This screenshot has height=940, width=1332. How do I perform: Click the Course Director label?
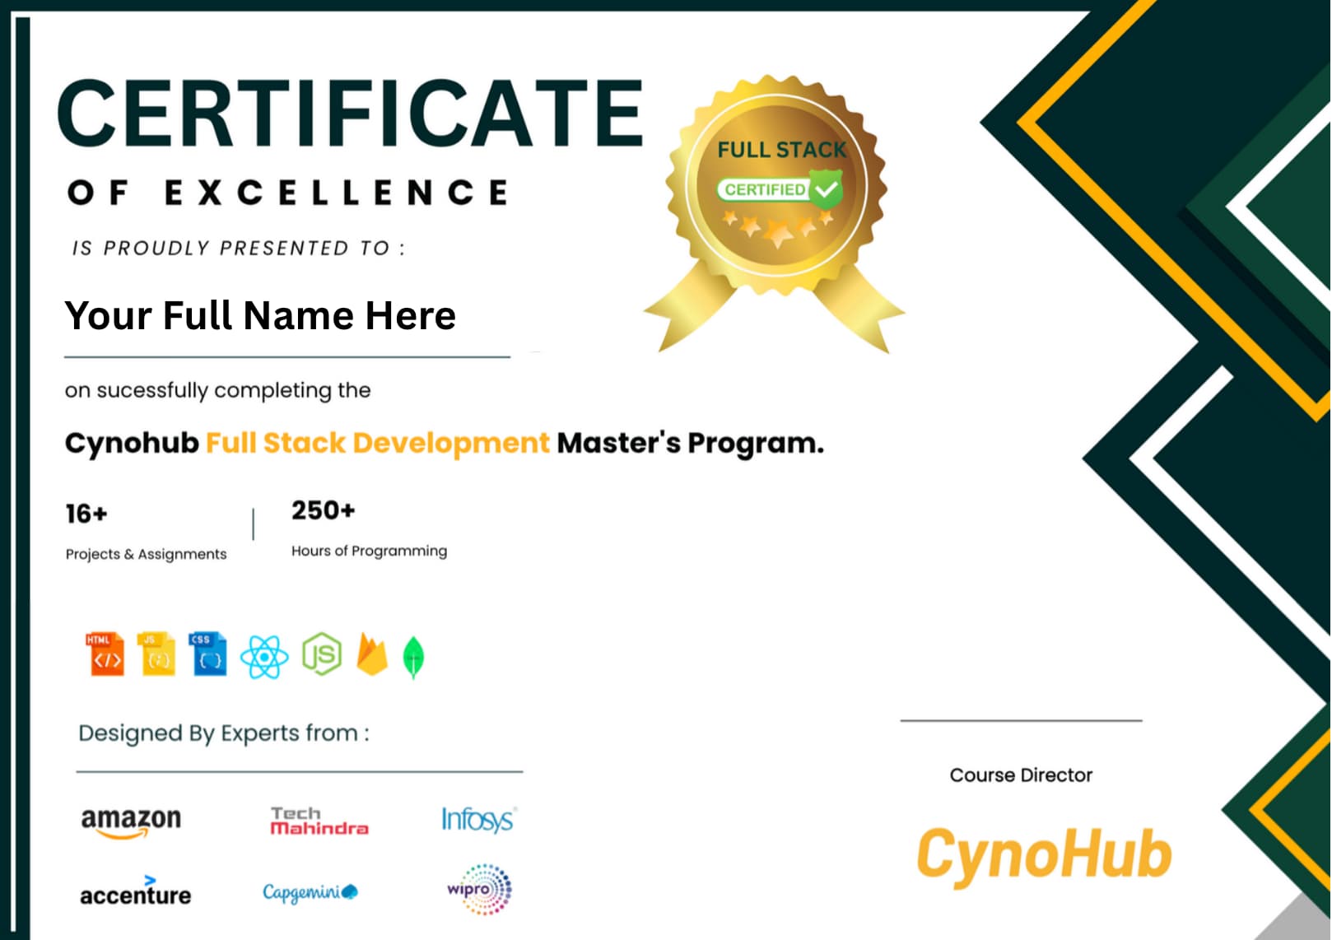[1021, 775]
